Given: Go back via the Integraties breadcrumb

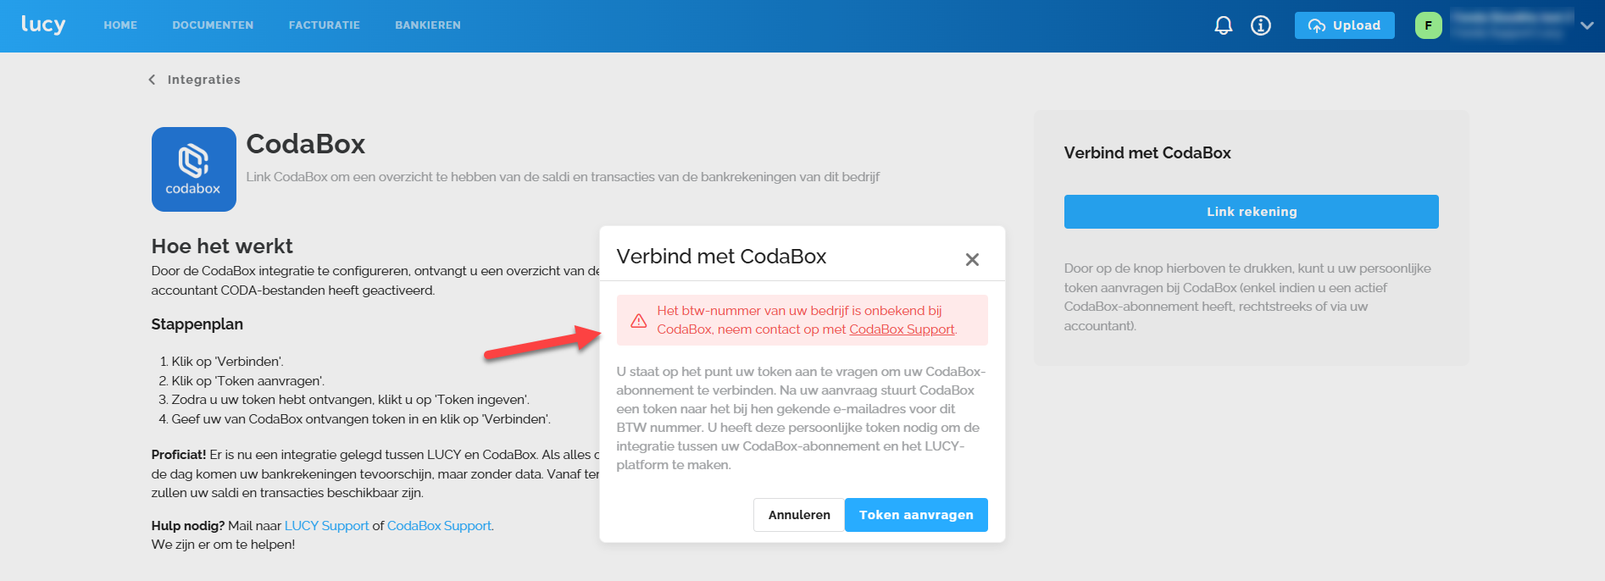Looking at the screenshot, I should point(203,80).
